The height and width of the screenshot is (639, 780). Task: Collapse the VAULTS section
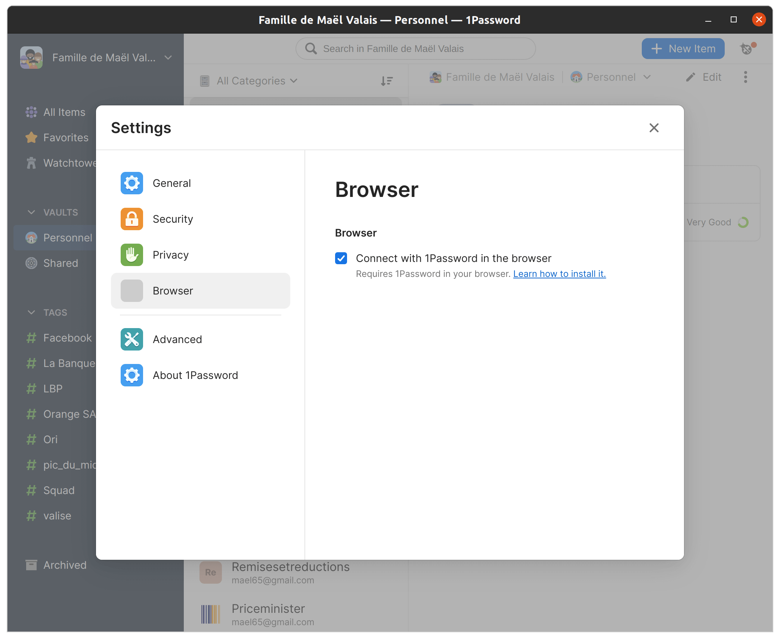coord(31,212)
